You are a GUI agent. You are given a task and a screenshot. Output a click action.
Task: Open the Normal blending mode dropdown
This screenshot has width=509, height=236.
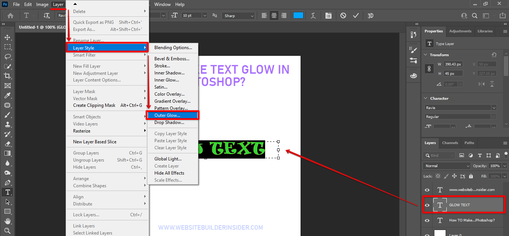pyautogui.click(x=447, y=166)
